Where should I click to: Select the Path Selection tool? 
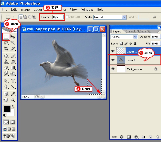click(6, 81)
